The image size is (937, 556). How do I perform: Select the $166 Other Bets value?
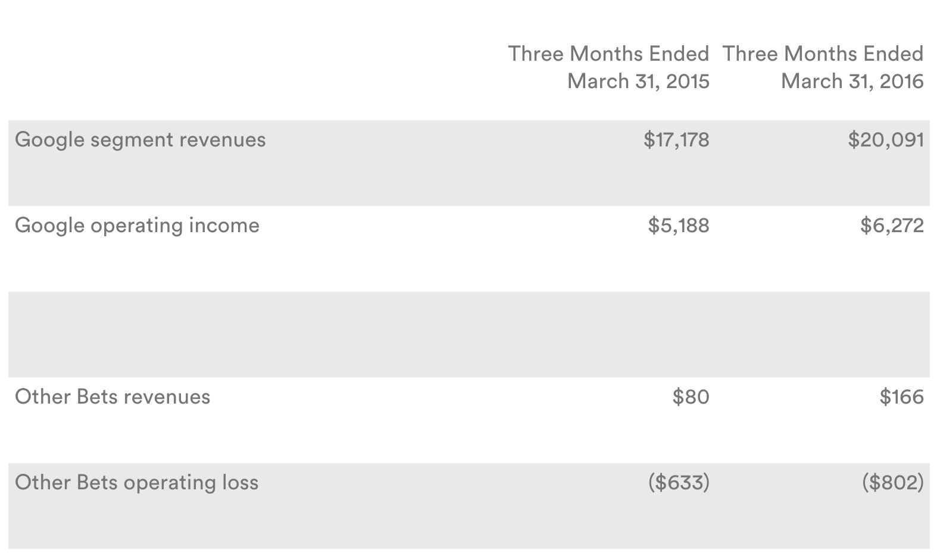[x=901, y=397]
